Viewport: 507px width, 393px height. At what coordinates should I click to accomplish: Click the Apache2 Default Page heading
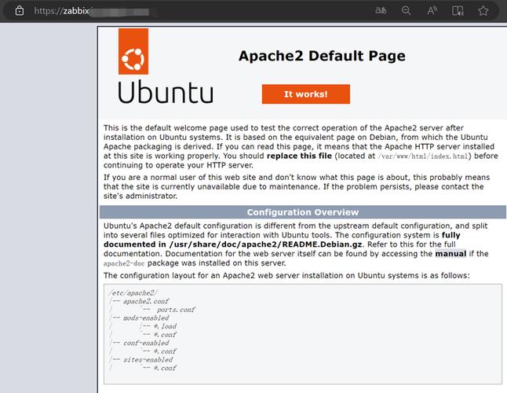(322, 56)
